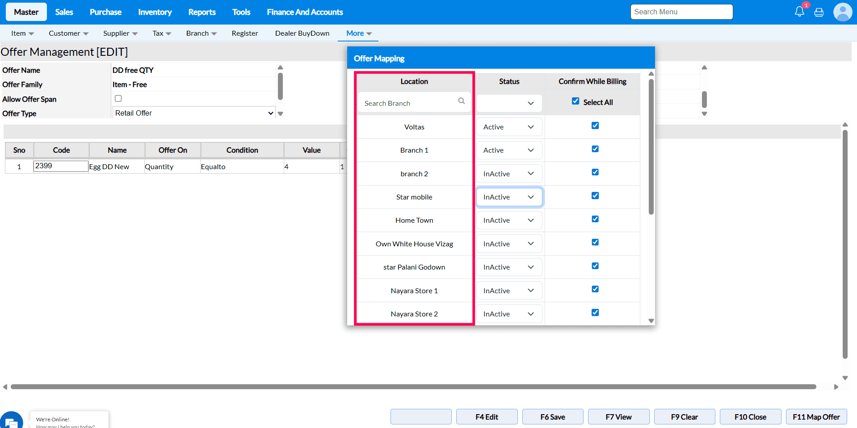Uncheck Confirm While Billing for Voltas

click(x=595, y=125)
